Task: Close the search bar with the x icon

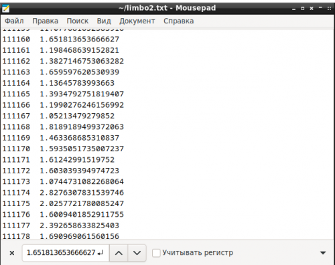Action: coord(12,253)
